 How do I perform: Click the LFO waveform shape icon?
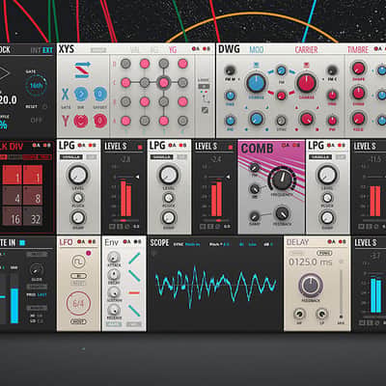pyautogui.click(x=78, y=262)
